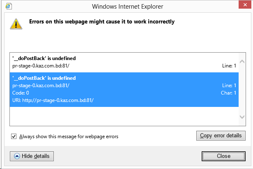
Task: Click 'Char: 1' in the selected error
Action: pos(228,93)
